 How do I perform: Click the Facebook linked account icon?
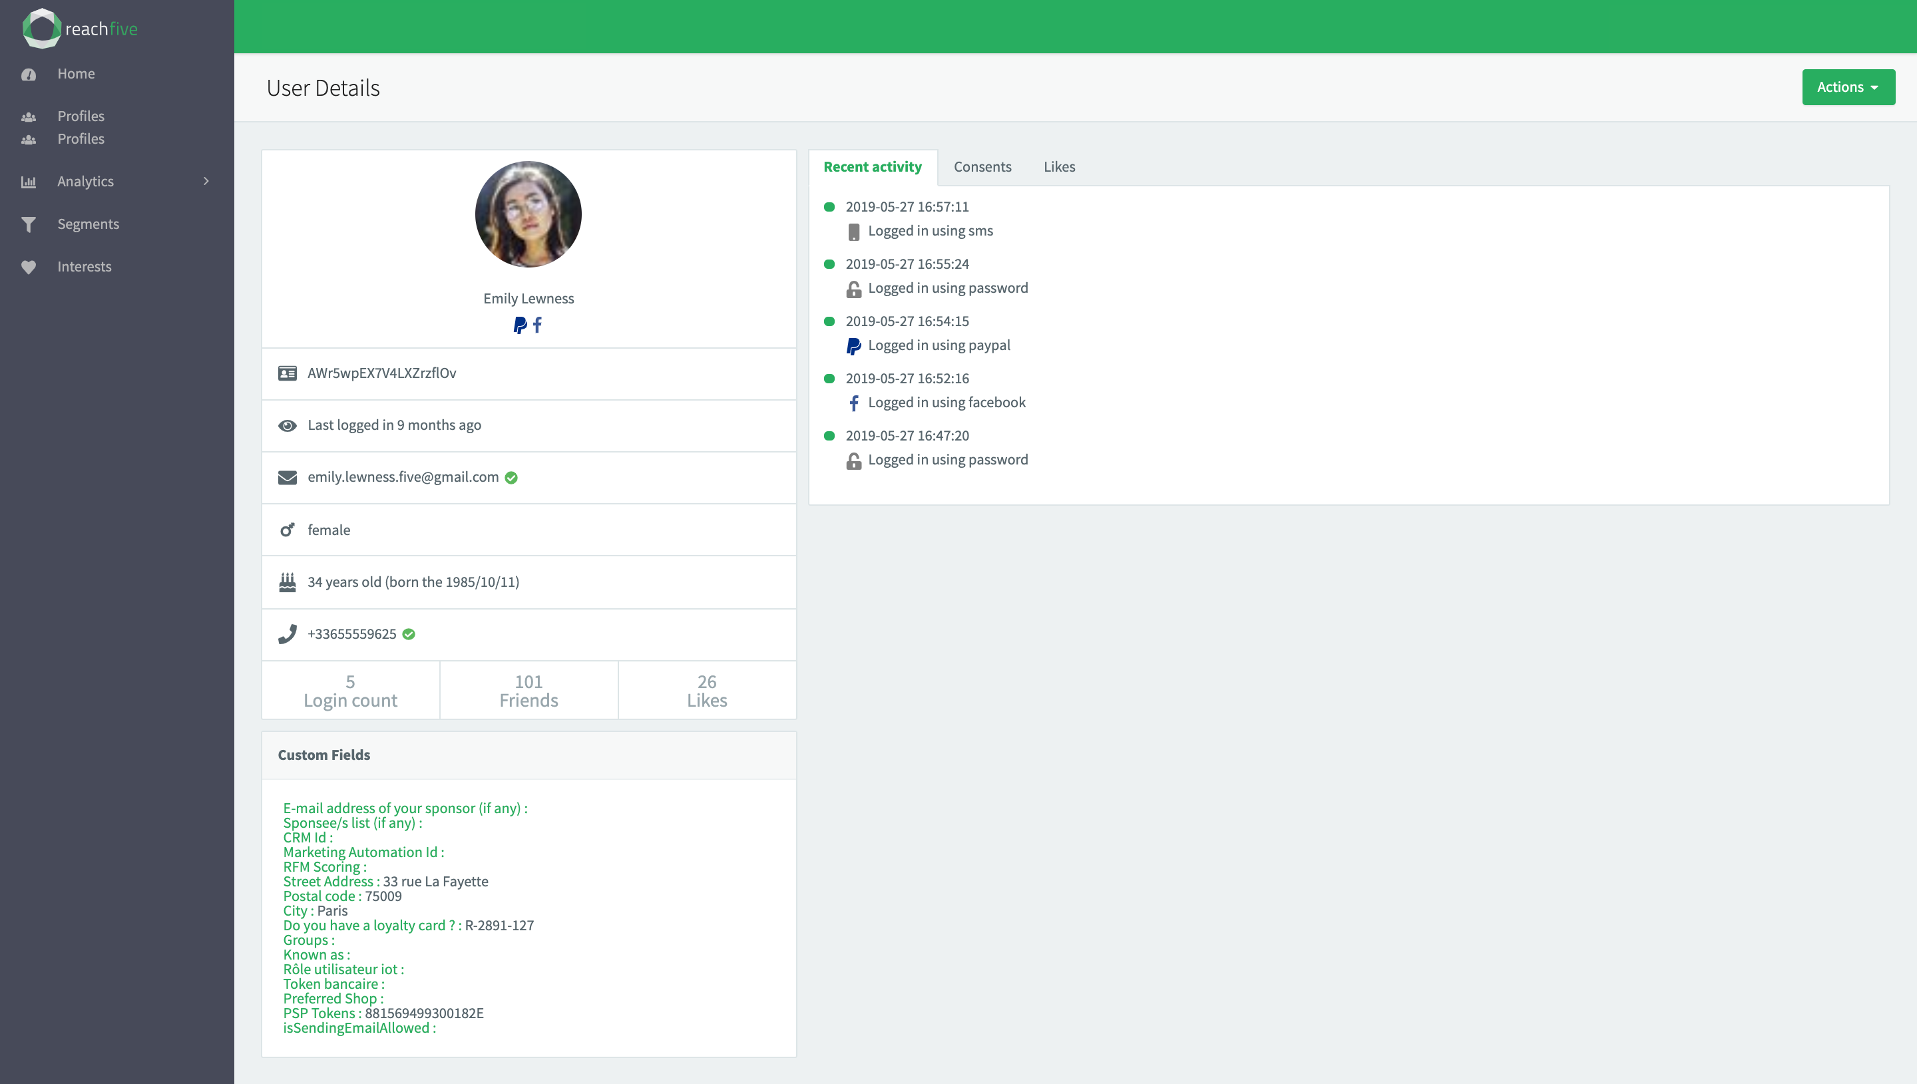pos(538,325)
